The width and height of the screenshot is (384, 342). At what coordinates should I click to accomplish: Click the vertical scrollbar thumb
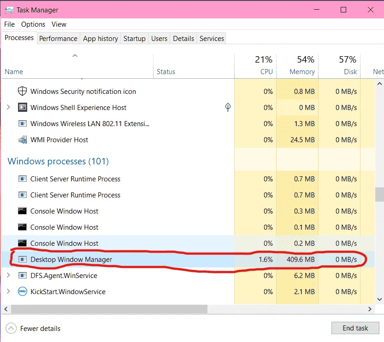[379, 194]
